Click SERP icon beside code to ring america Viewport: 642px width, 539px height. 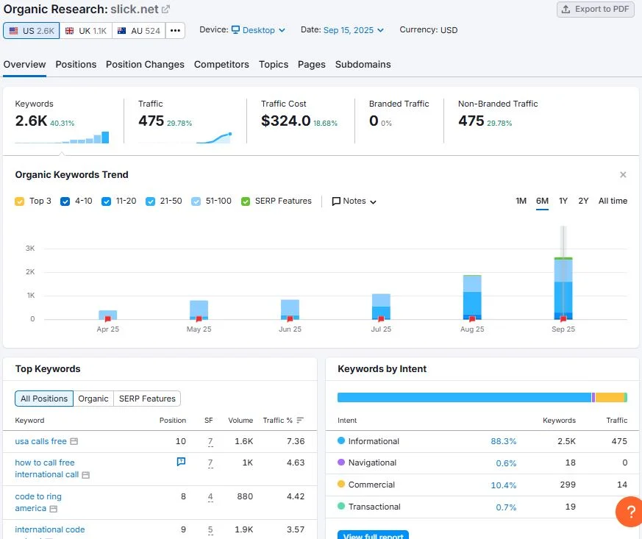tap(53, 509)
